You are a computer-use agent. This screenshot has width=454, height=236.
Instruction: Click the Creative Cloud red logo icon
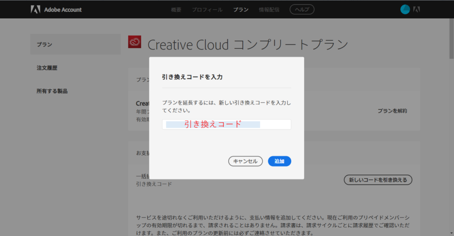[x=135, y=42]
